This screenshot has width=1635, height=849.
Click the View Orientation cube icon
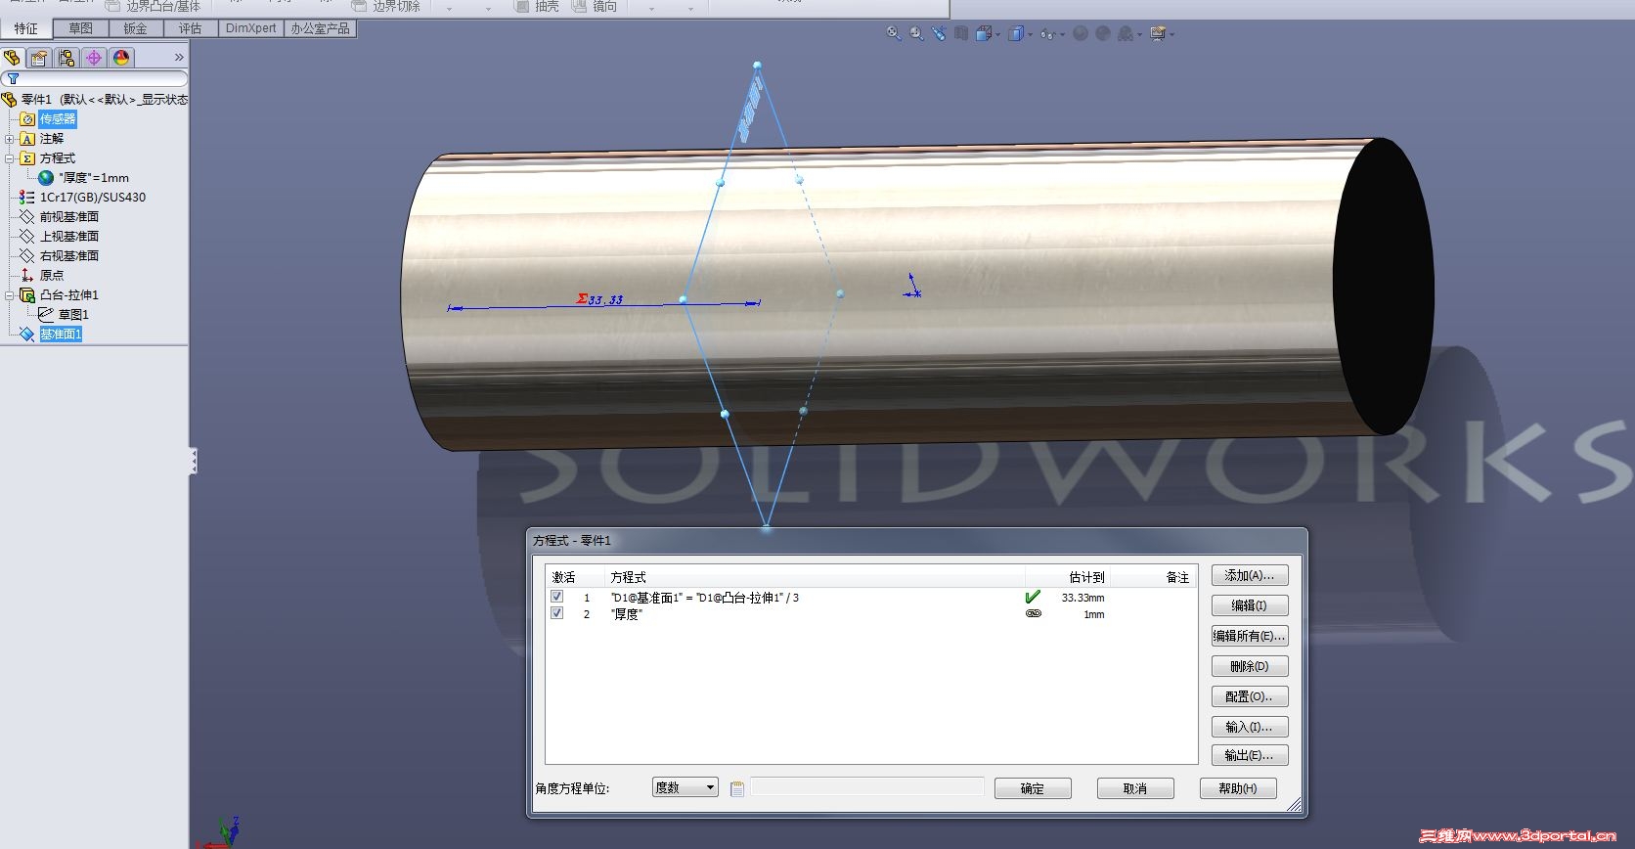coord(984,33)
